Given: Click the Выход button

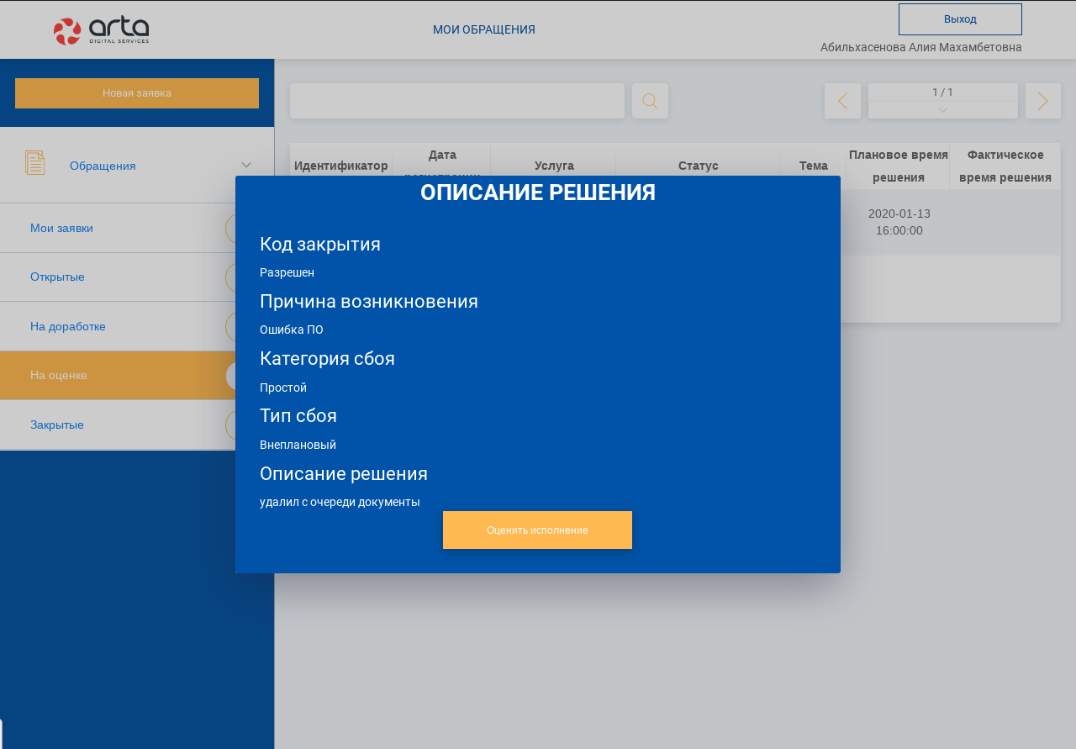Looking at the screenshot, I should (960, 19).
